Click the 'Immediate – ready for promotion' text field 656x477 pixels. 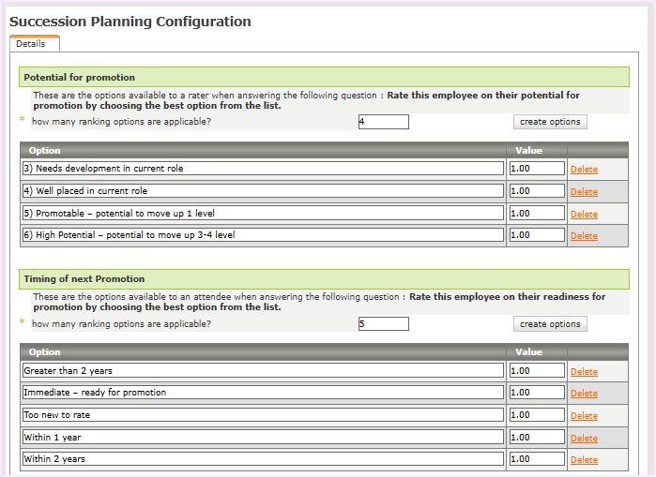pos(263,393)
